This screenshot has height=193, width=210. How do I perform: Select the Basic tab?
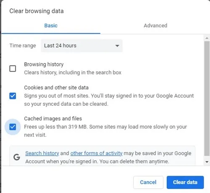[51, 26]
